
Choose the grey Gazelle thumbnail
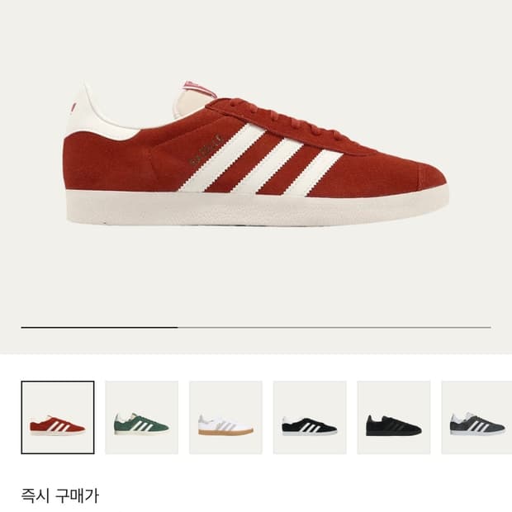coord(476,417)
